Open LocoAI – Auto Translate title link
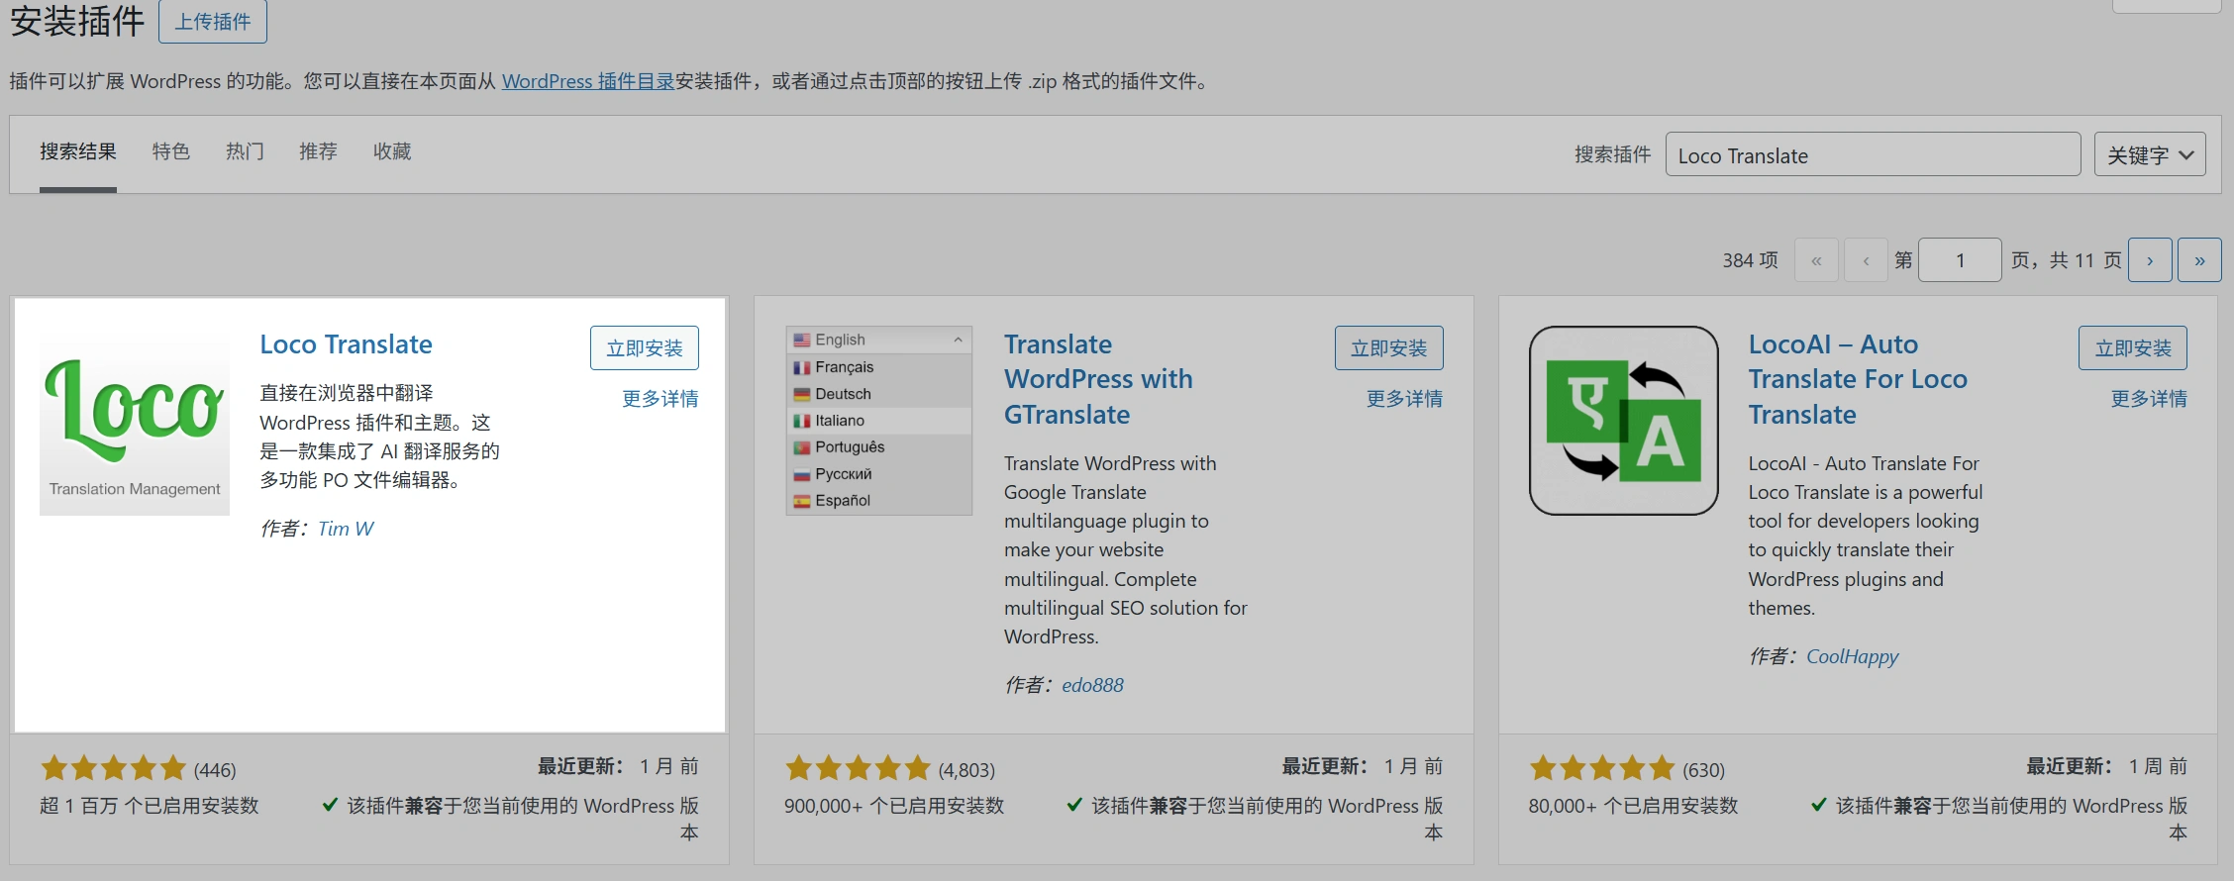Screen dimensions: 2234x881 pos(1858,379)
